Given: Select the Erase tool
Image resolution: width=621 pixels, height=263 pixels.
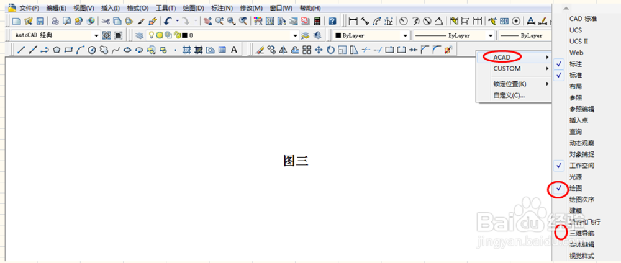Looking at the screenshot, I should click(260, 50).
